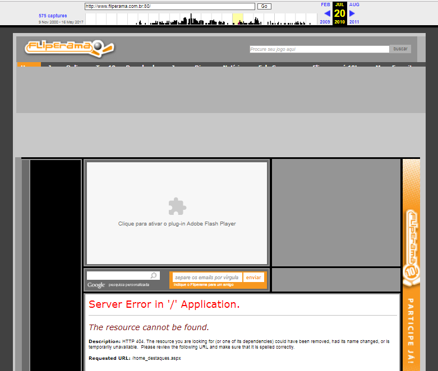Click 'pesquisa personalizada' text beside Google
This screenshot has width=438, height=371.
click(129, 285)
